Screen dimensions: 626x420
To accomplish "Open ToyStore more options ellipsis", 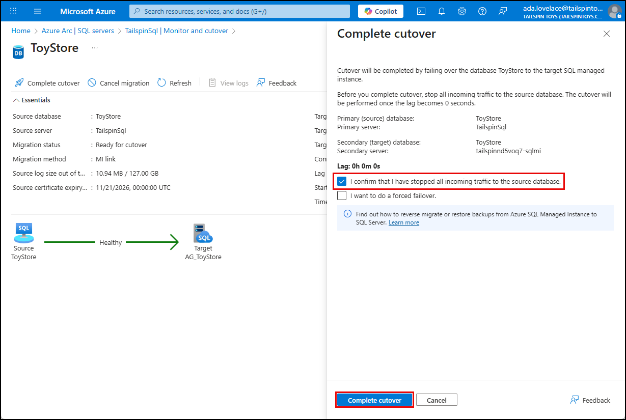I will point(94,47).
